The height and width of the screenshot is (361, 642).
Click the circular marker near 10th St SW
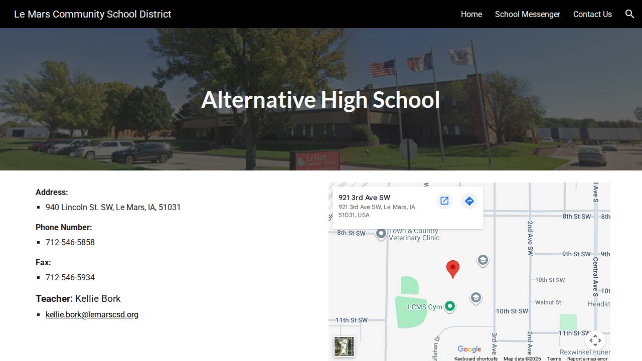pyautogui.click(x=475, y=297)
